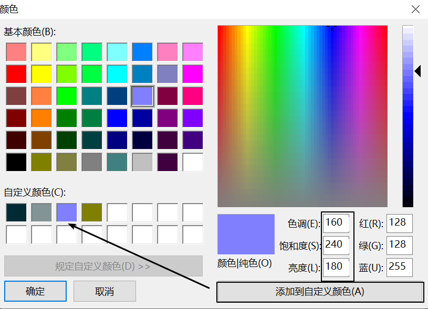Click the black triangle luminance slider pointer

417,71
